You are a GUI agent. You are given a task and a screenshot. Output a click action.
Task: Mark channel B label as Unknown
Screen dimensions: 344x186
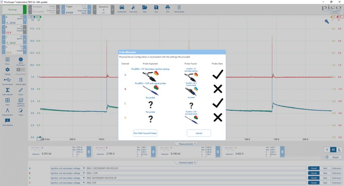[x=336, y=173]
